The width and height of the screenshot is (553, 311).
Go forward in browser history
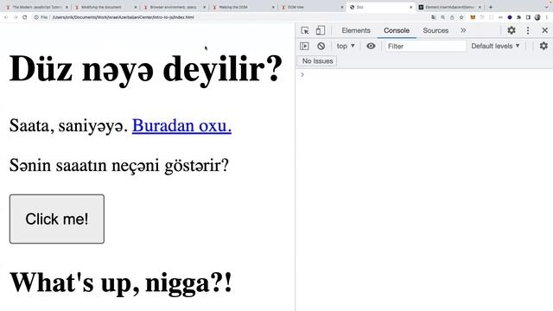point(16,17)
